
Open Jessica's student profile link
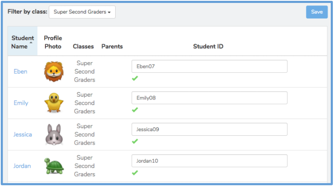[23, 134]
